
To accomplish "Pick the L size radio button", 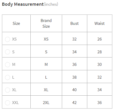I will click(x=8, y=77).
